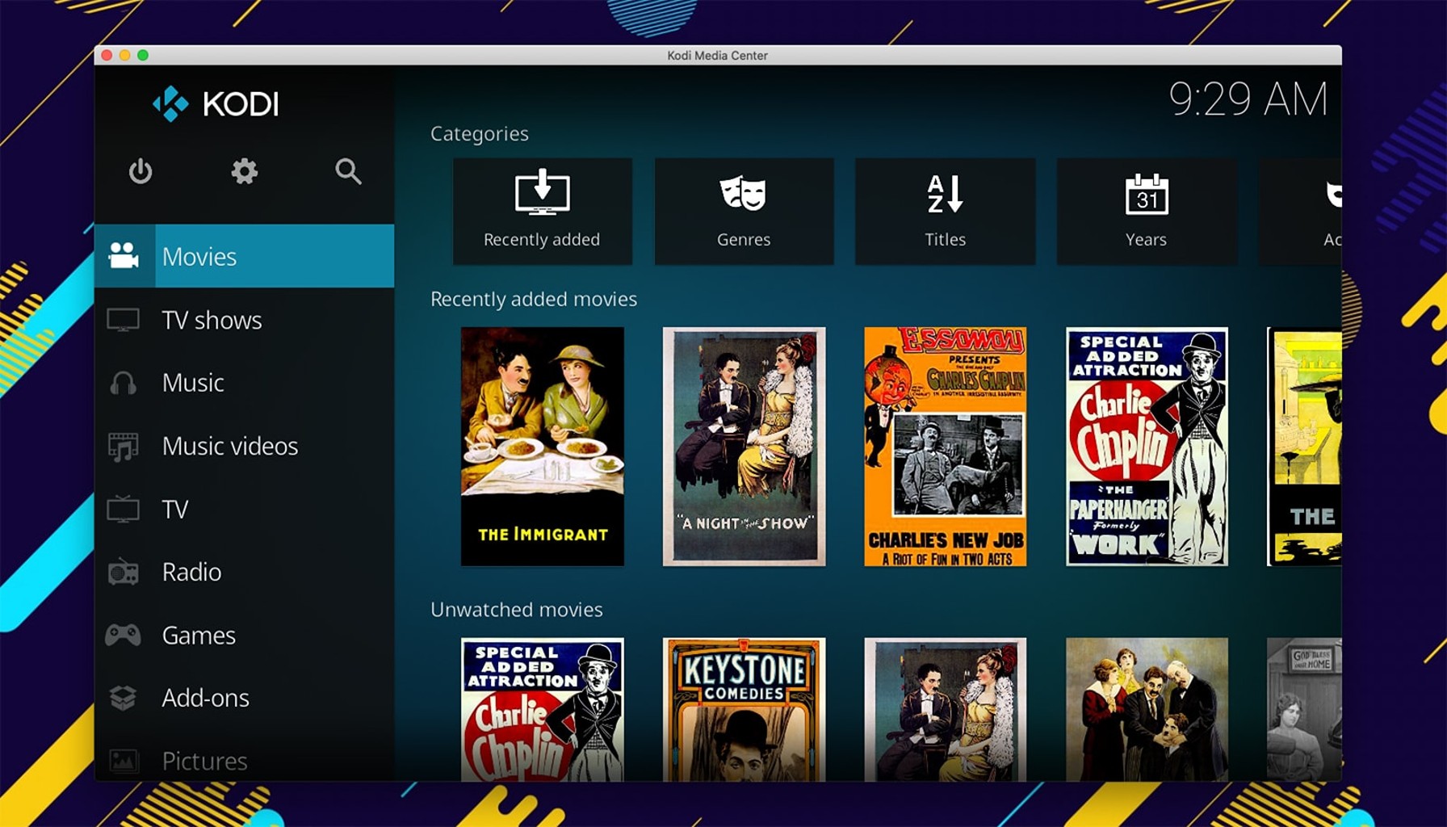Select the Movies menu label
The width and height of the screenshot is (1447, 827).
click(199, 256)
